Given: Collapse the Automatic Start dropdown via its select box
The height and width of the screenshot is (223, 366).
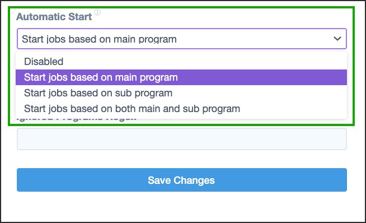Looking at the screenshot, I should (x=182, y=39).
